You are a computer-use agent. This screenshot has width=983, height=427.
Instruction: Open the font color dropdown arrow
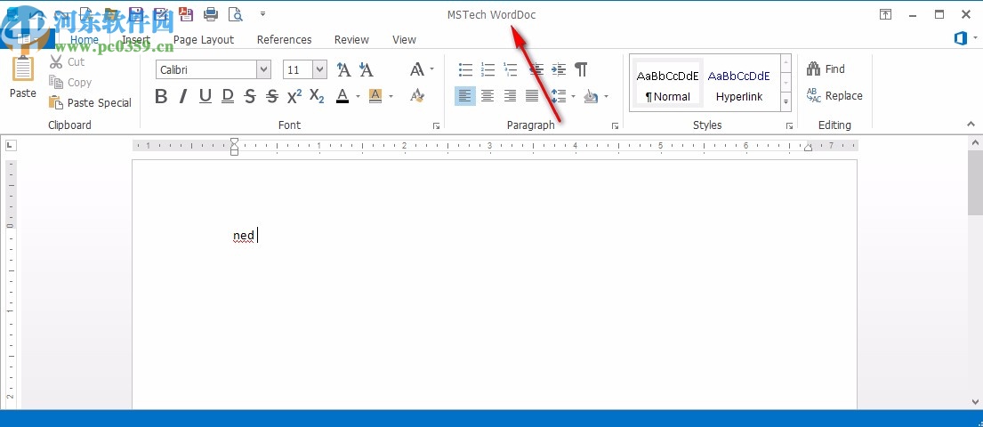coord(358,97)
